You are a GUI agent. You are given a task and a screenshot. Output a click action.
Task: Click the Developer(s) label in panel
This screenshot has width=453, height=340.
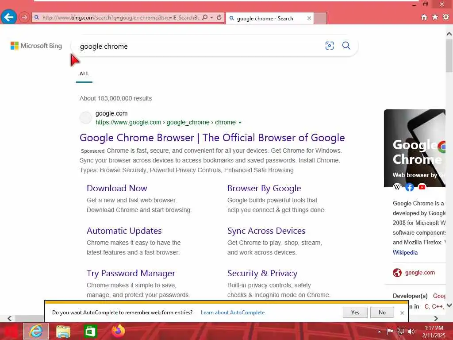tap(410, 296)
